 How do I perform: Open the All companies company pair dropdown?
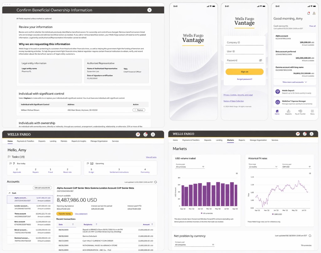pyautogui.click(x=194, y=245)
